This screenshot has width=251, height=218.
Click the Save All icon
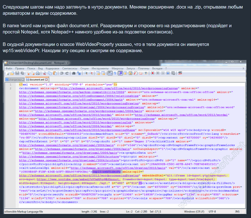[22, 73]
